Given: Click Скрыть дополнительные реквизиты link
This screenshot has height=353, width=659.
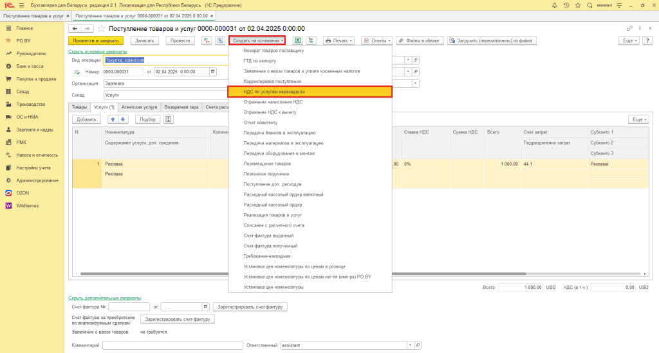Looking at the screenshot, I should [105, 298].
